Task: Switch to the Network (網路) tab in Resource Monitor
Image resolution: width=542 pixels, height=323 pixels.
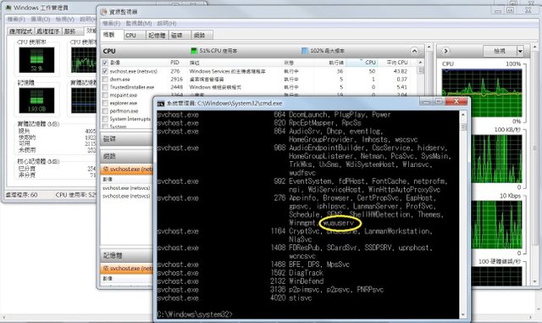Action: tap(202, 35)
